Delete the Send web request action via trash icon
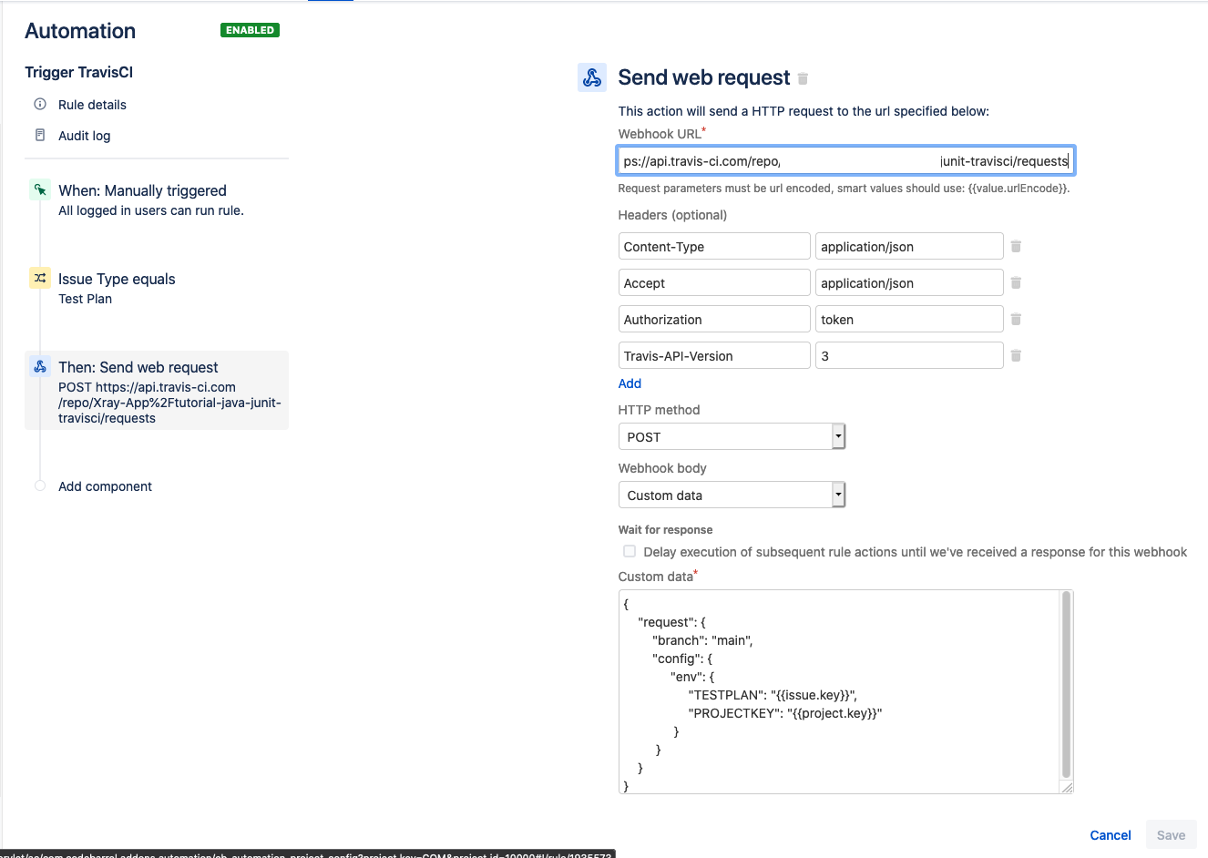This screenshot has width=1208, height=858. pos(803,79)
